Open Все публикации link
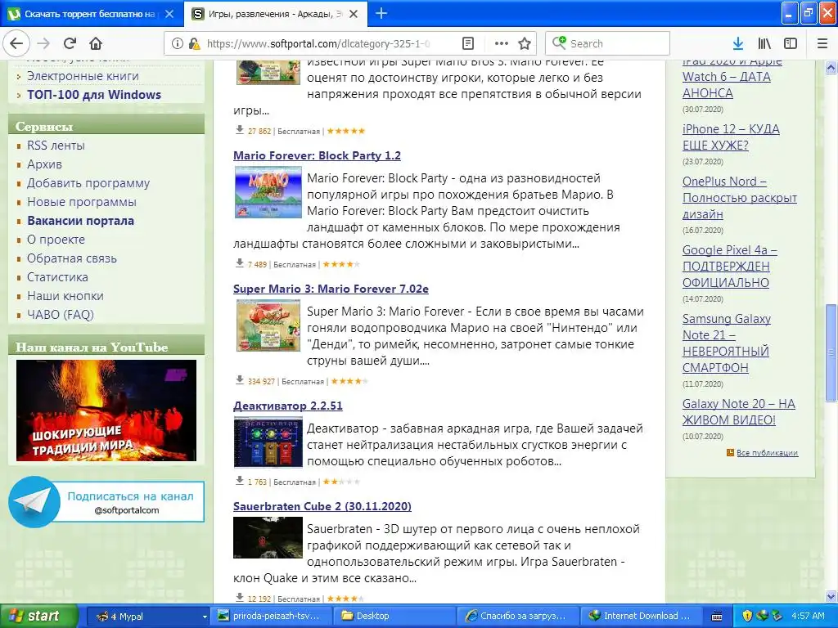 coord(767,453)
